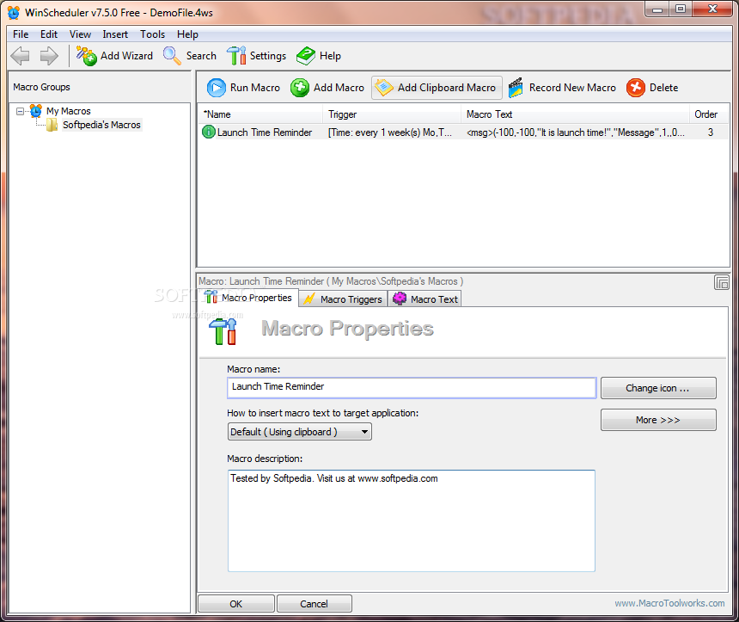The height and width of the screenshot is (622, 739).
Task: Select Softpedia's Macros group
Action: pos(101,125)
